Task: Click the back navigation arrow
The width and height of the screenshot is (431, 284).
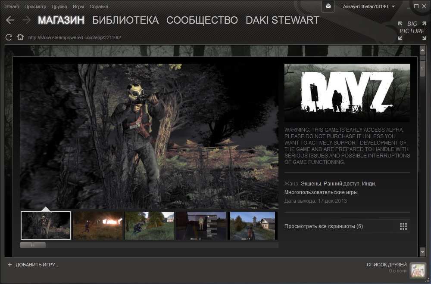Action: (10, 20)
